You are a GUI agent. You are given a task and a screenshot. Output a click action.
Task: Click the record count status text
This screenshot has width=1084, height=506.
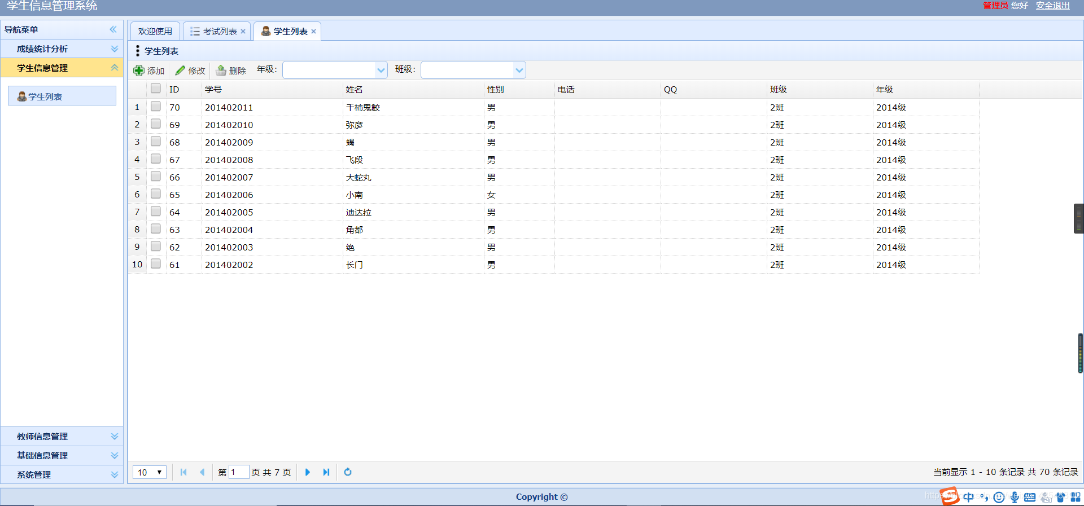coord(1006,472)
